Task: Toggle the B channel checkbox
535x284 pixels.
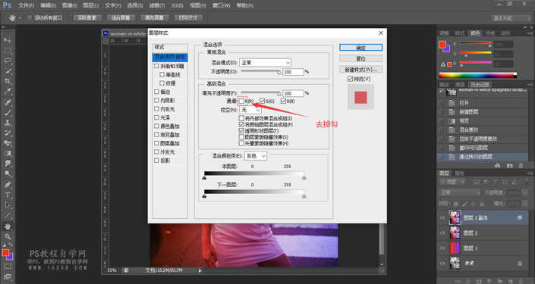Action: [283, 101]
